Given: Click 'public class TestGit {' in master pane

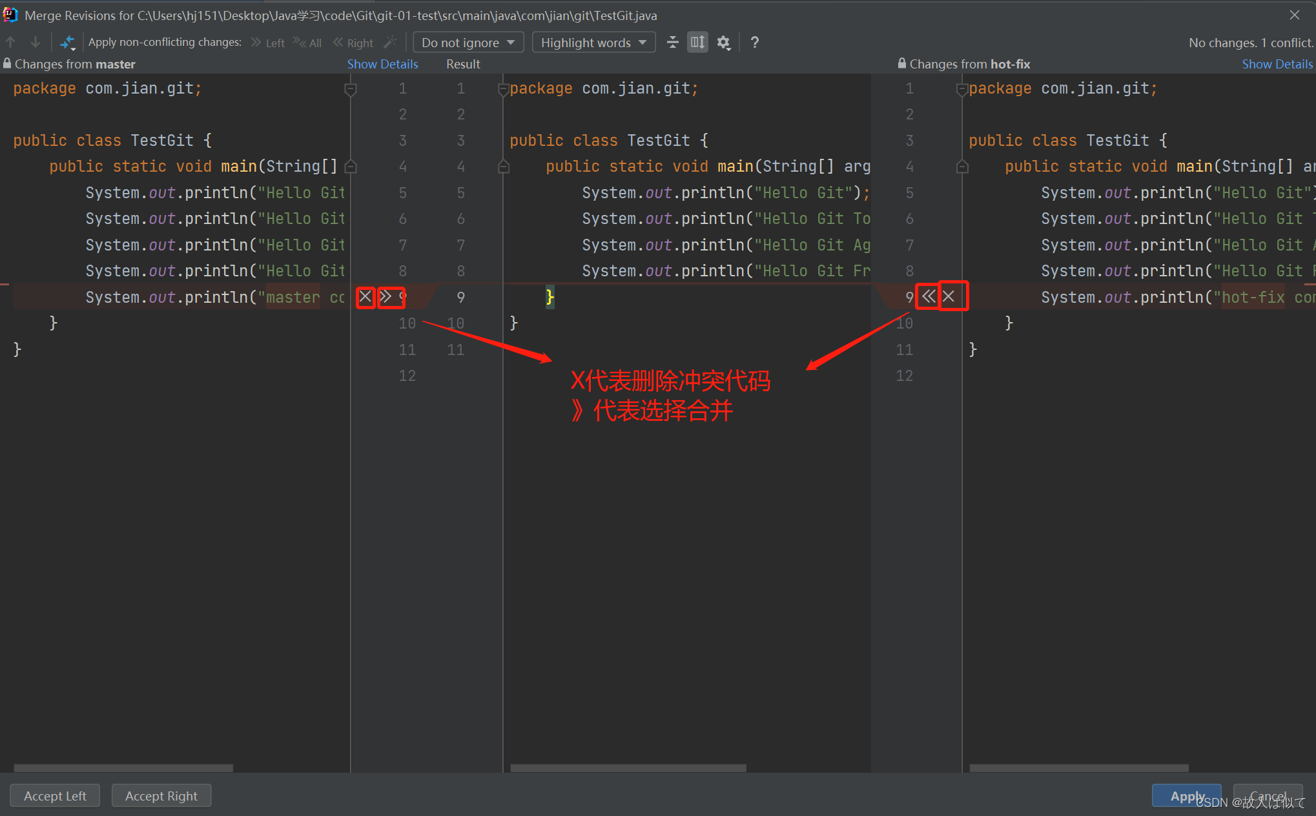Looking at the screenshot, I should tap(112, 140).
